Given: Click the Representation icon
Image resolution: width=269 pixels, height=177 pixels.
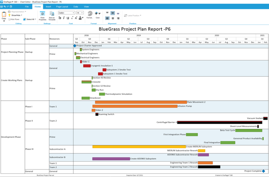Looking at the screenshot, I should tap(9, 12).
